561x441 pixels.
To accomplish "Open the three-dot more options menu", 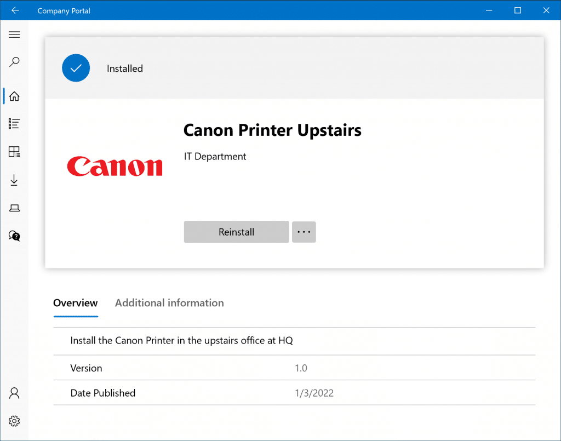I will (x=304, y=232).
